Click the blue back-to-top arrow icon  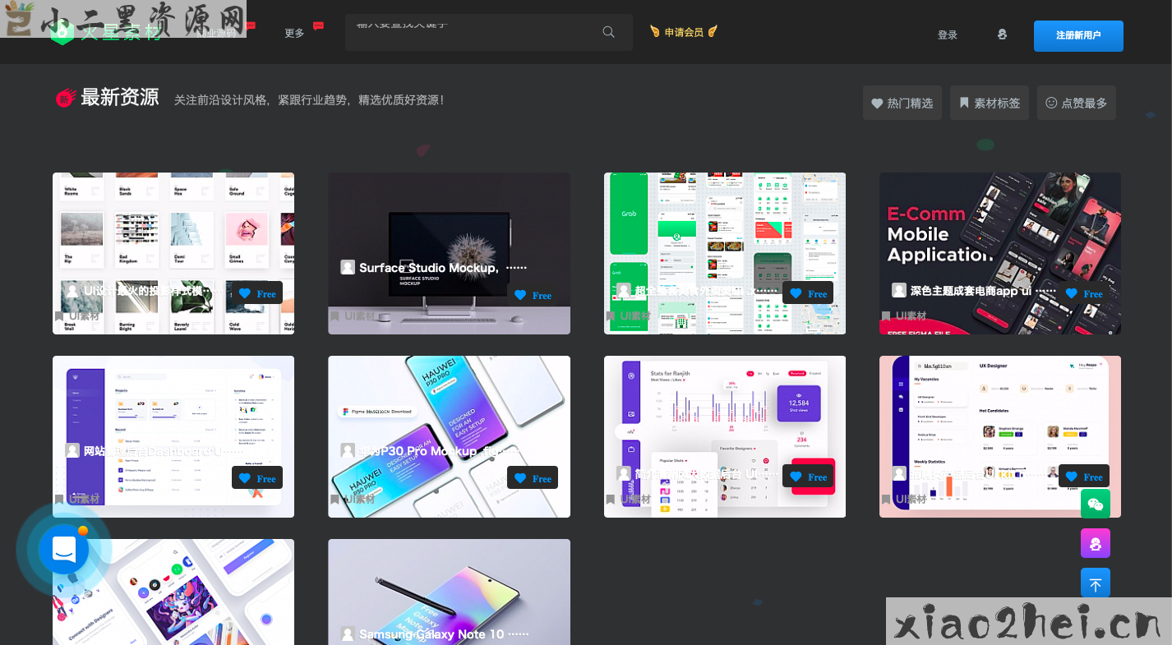(x=1096, y=583)
